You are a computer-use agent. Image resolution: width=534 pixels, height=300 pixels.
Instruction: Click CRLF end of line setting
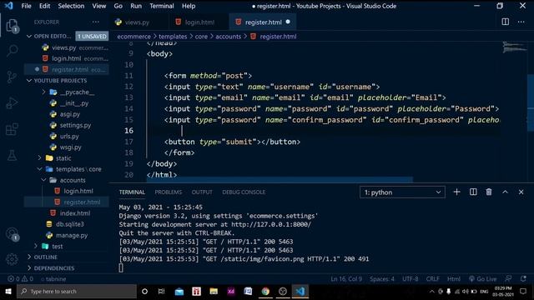[x=432, y=279]
